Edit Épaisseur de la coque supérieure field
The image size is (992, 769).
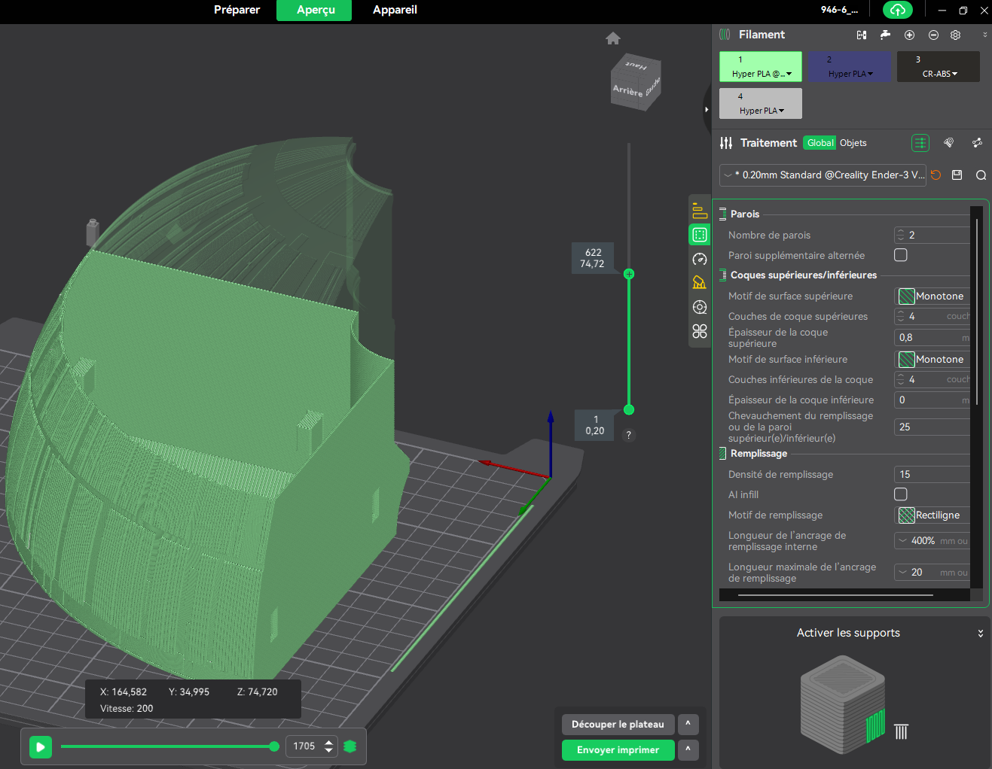click(x=932, y=337)
